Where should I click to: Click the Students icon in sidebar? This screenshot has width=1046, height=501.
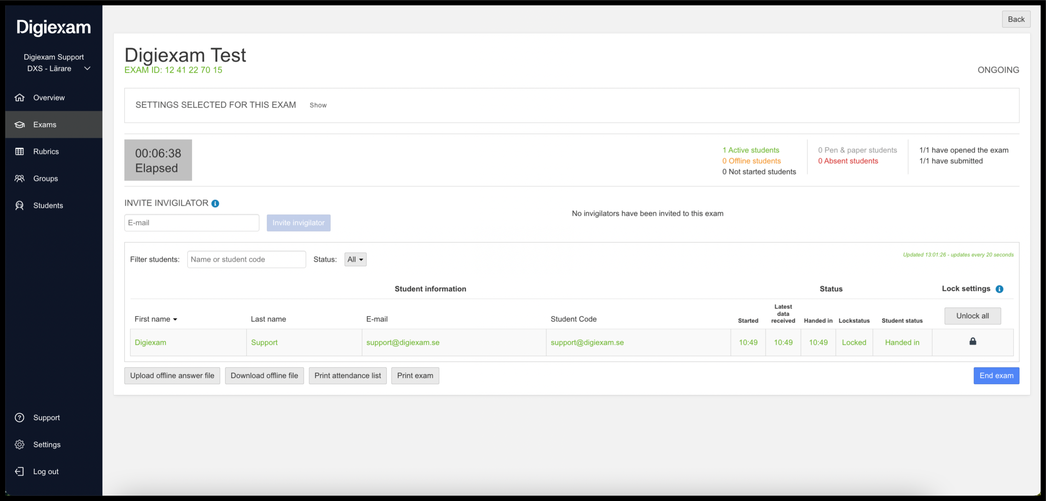[x=19, y=206]
